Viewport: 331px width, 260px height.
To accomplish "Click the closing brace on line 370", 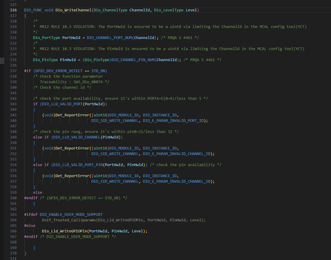I will pyautogui.click(x=25, y=253).
